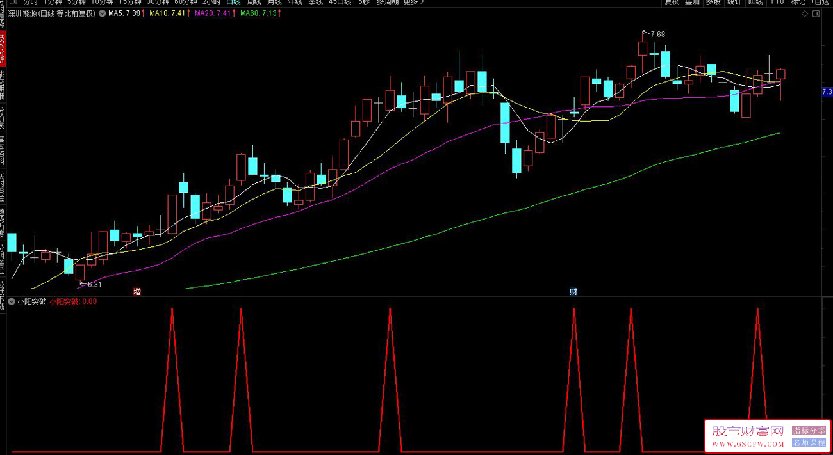The image size is (833, 455).
Task: Click the blue 财 event marker
Action: (573, 292)
